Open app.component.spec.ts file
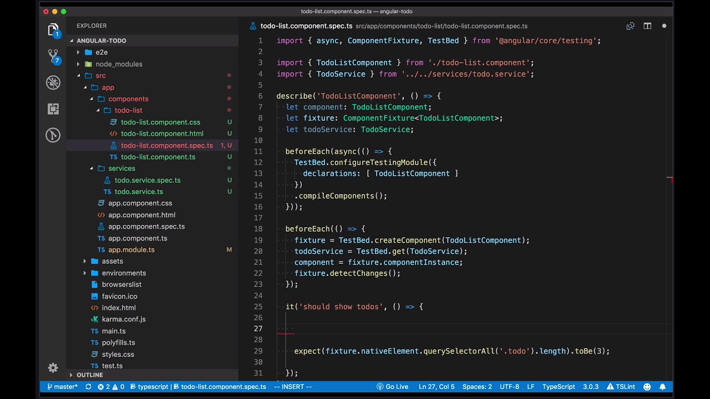The height and width of the screenshot is (399, 710). pos(146,227)
